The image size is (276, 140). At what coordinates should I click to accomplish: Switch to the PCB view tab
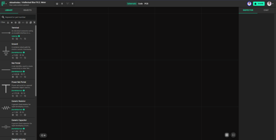(x=146, y=4)
